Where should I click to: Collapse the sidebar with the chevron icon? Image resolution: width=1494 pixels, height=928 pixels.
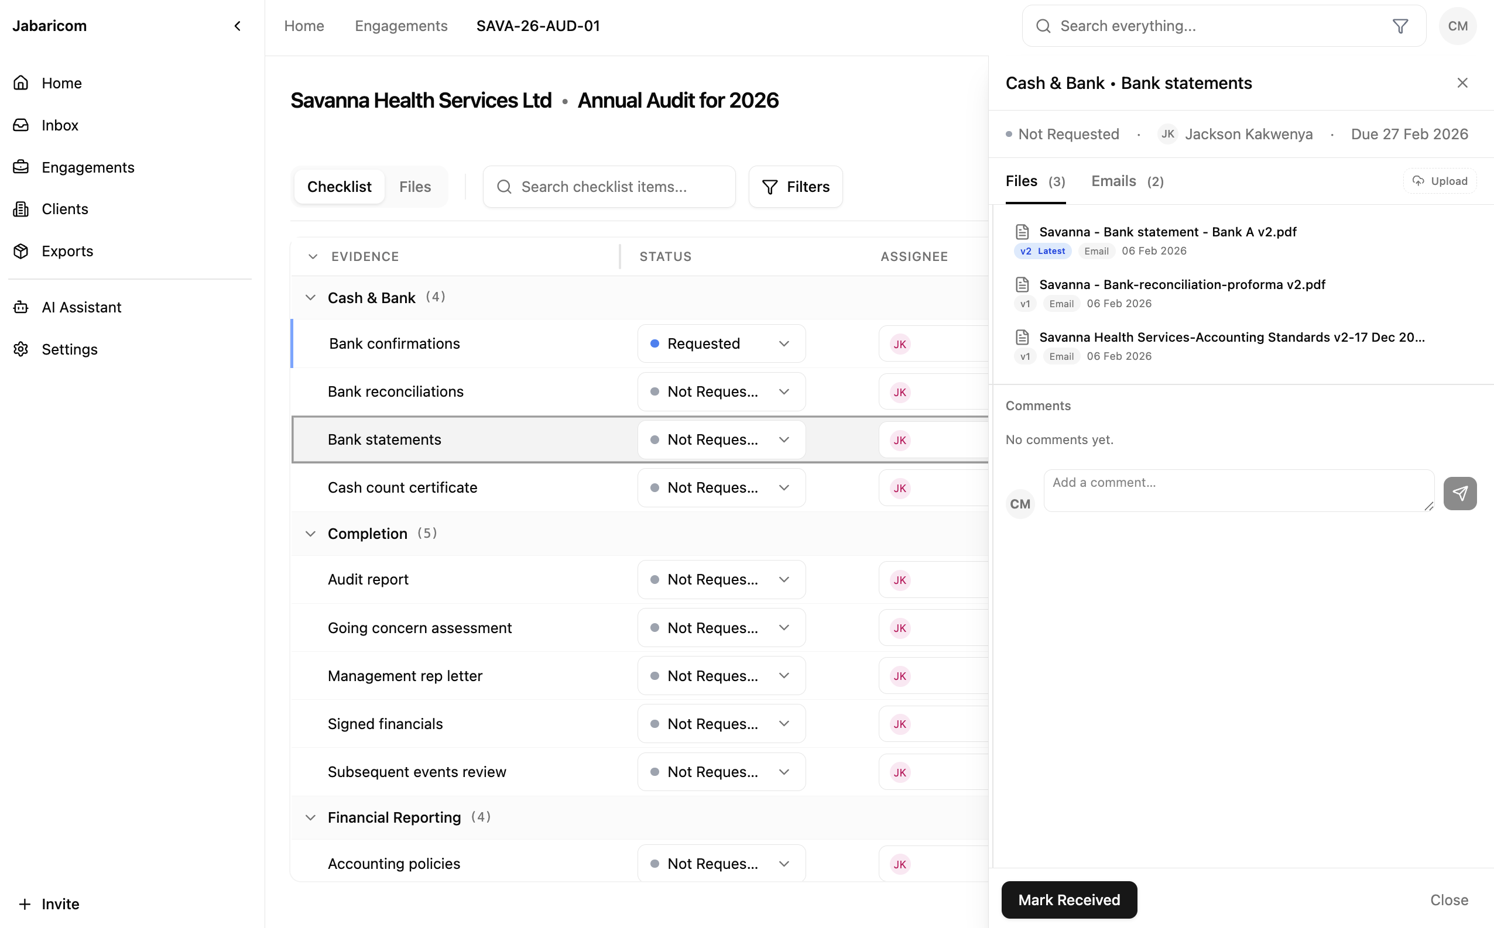click(x=237, y=26)
